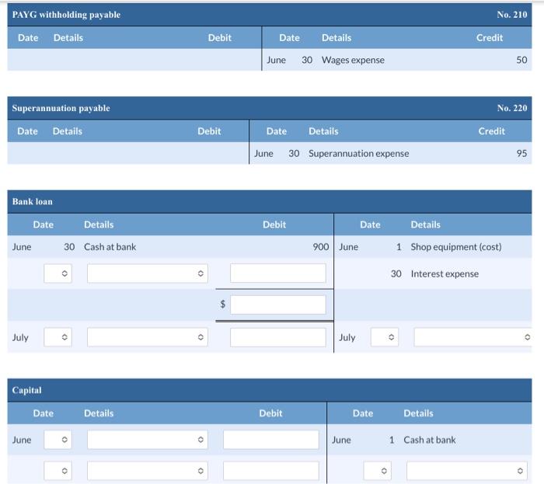Click 'No. 220' account number
The image size is (544, 484).
[511, 108]
